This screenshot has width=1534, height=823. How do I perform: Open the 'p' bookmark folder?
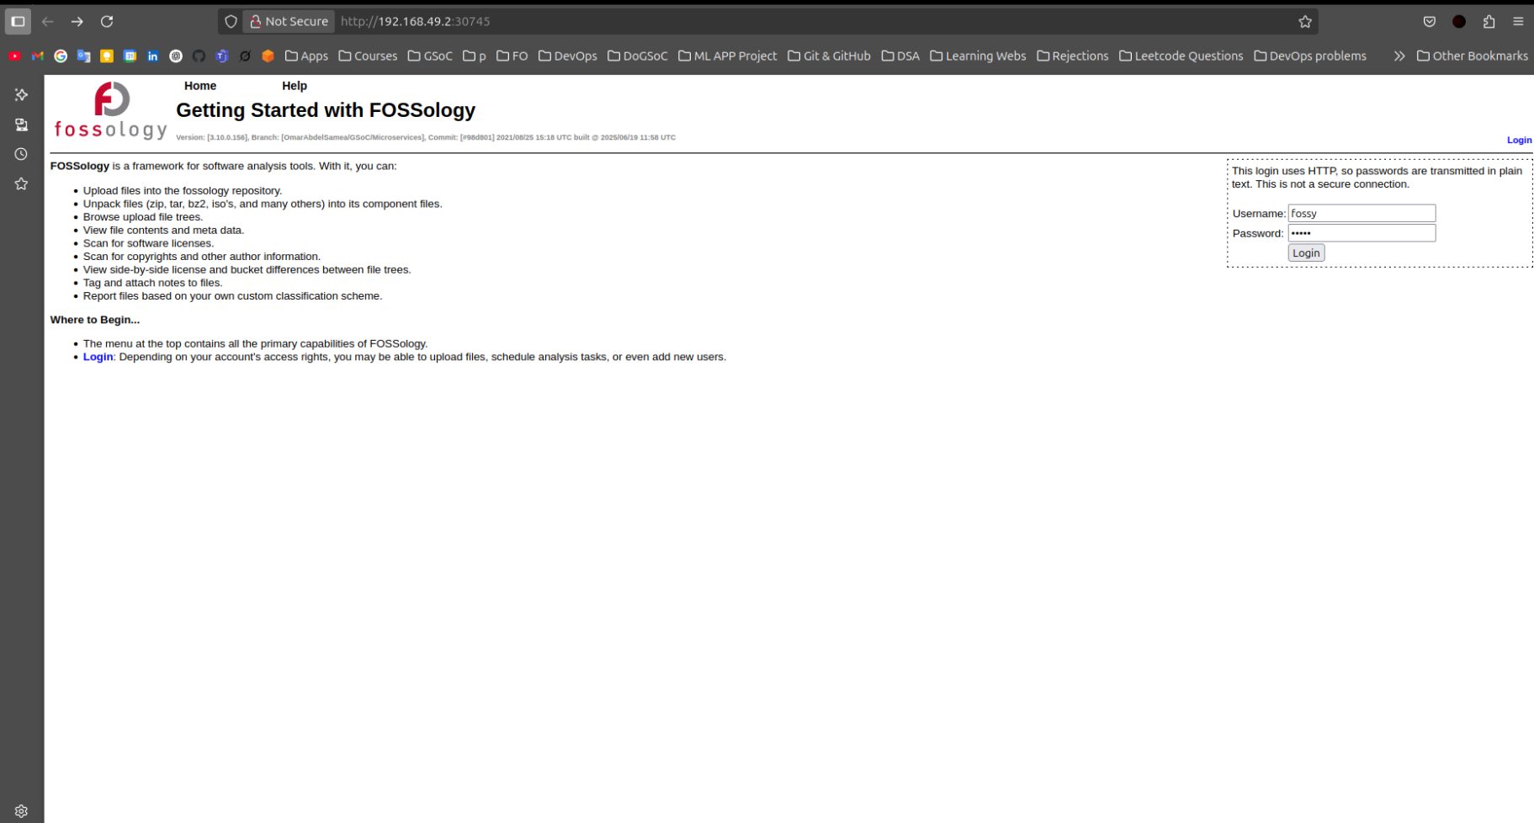[475, 56]
